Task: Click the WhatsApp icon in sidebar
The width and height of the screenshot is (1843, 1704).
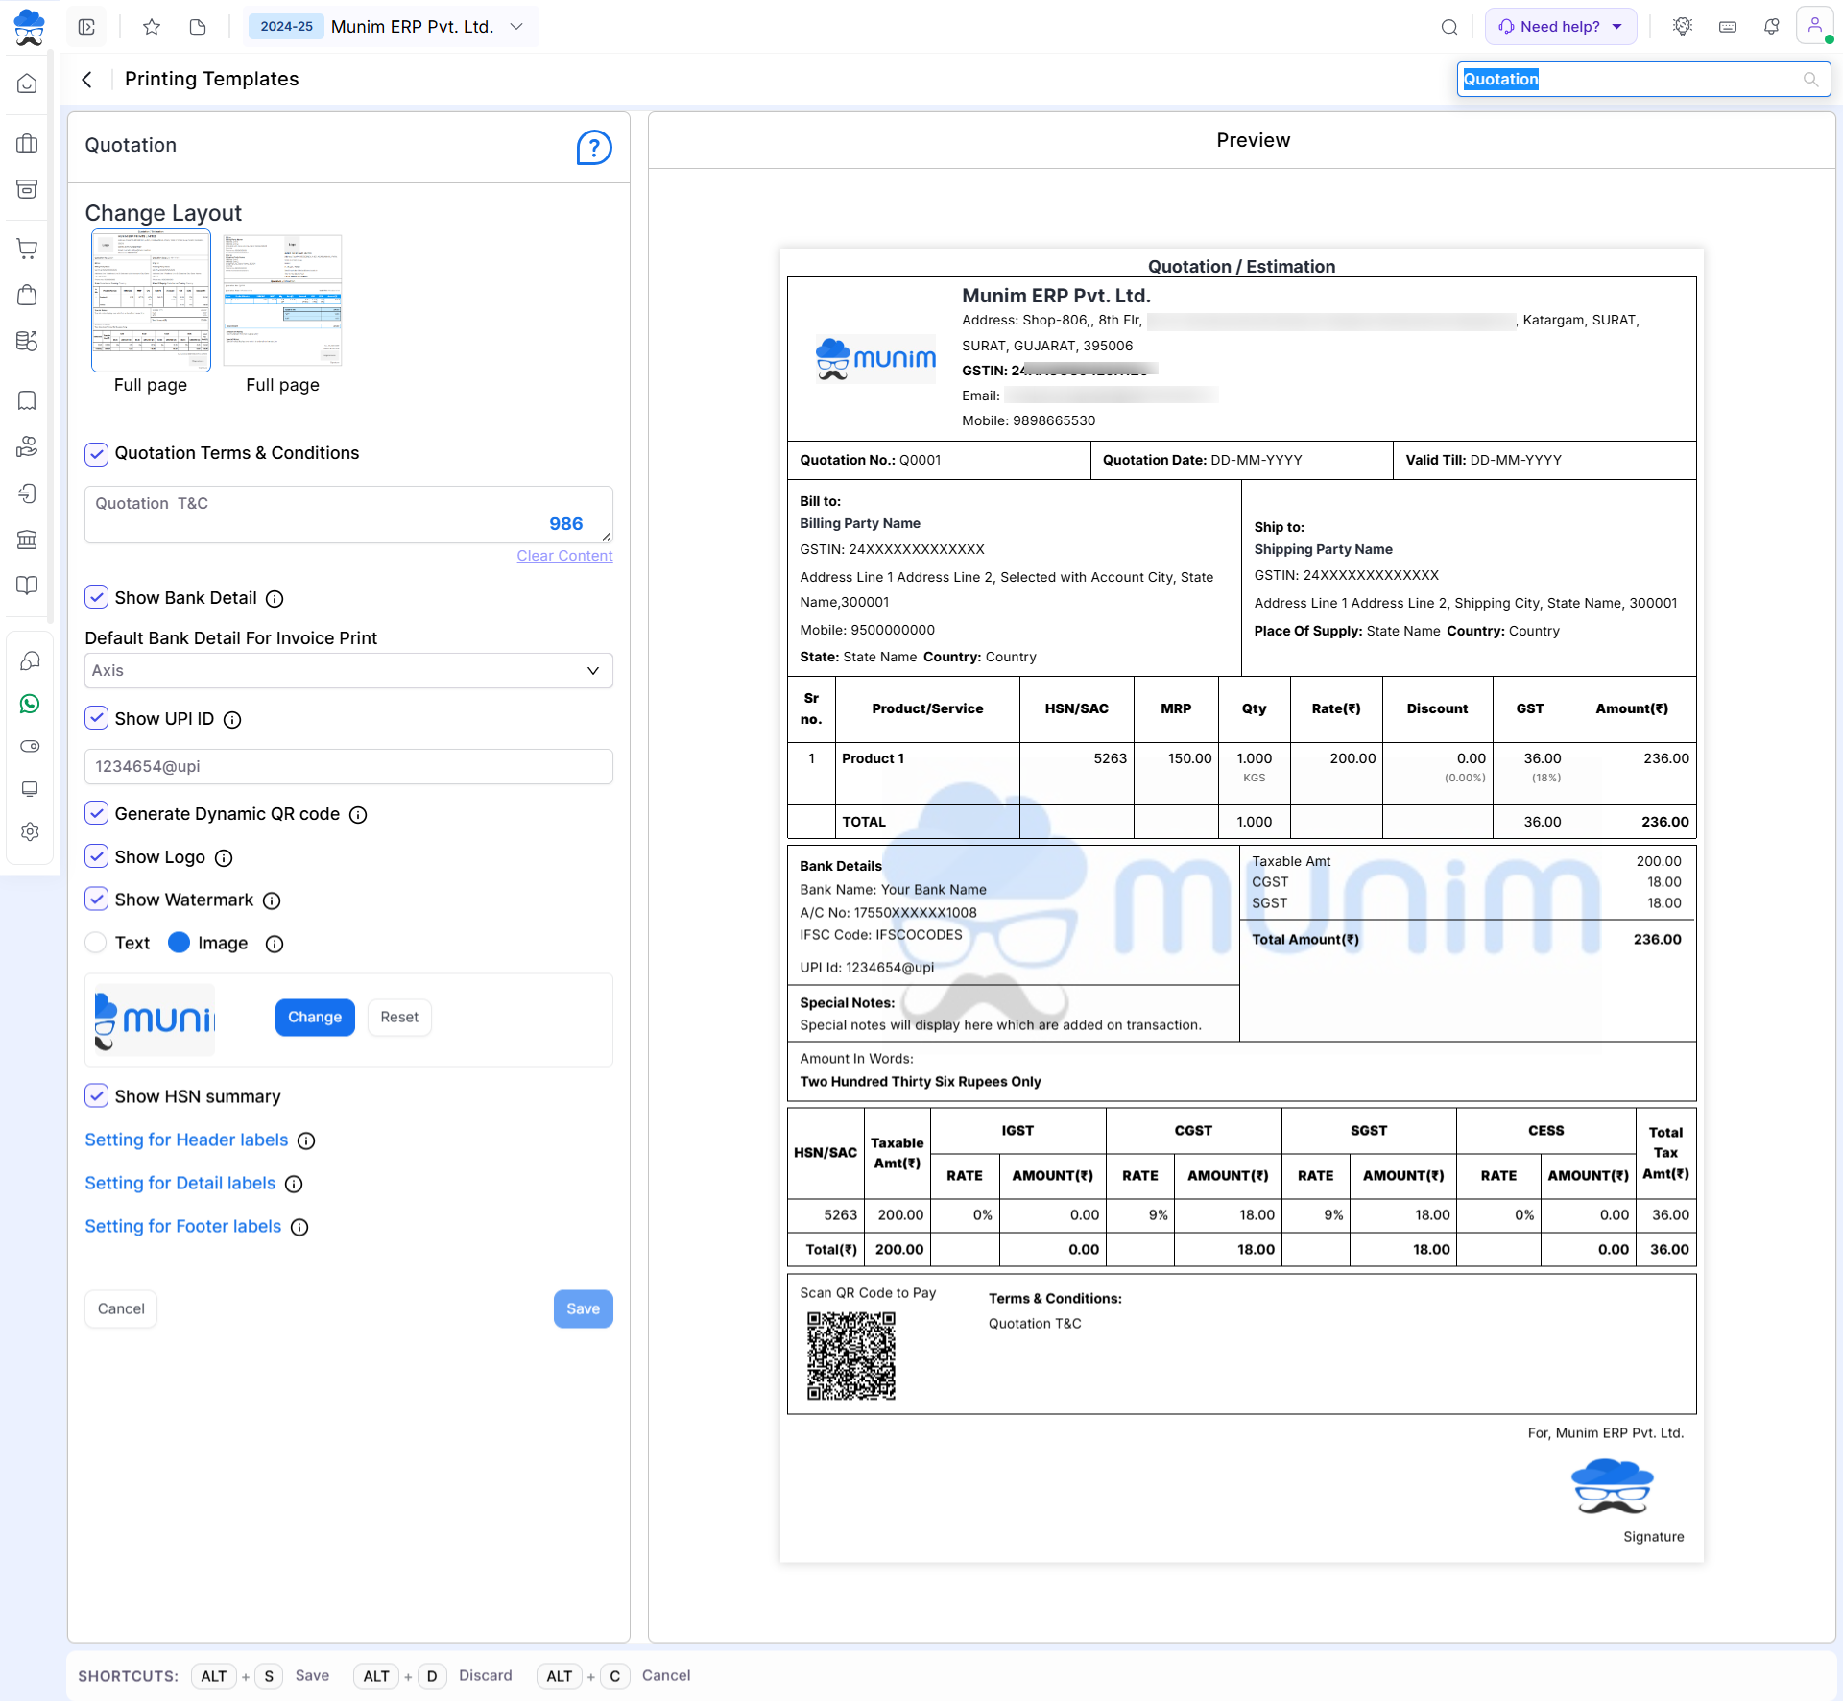Action: [29, 704]
